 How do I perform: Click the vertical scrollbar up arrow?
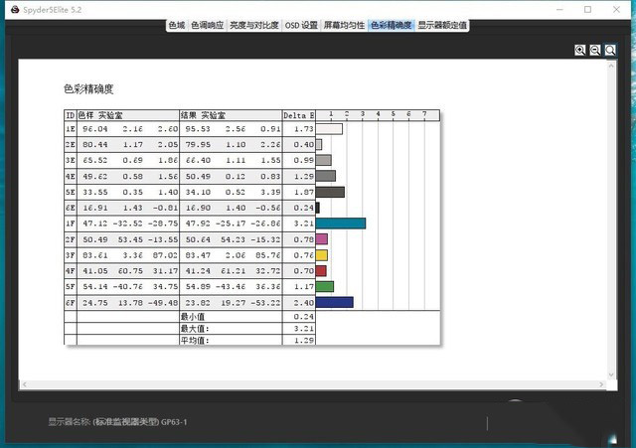click(612, 66)
